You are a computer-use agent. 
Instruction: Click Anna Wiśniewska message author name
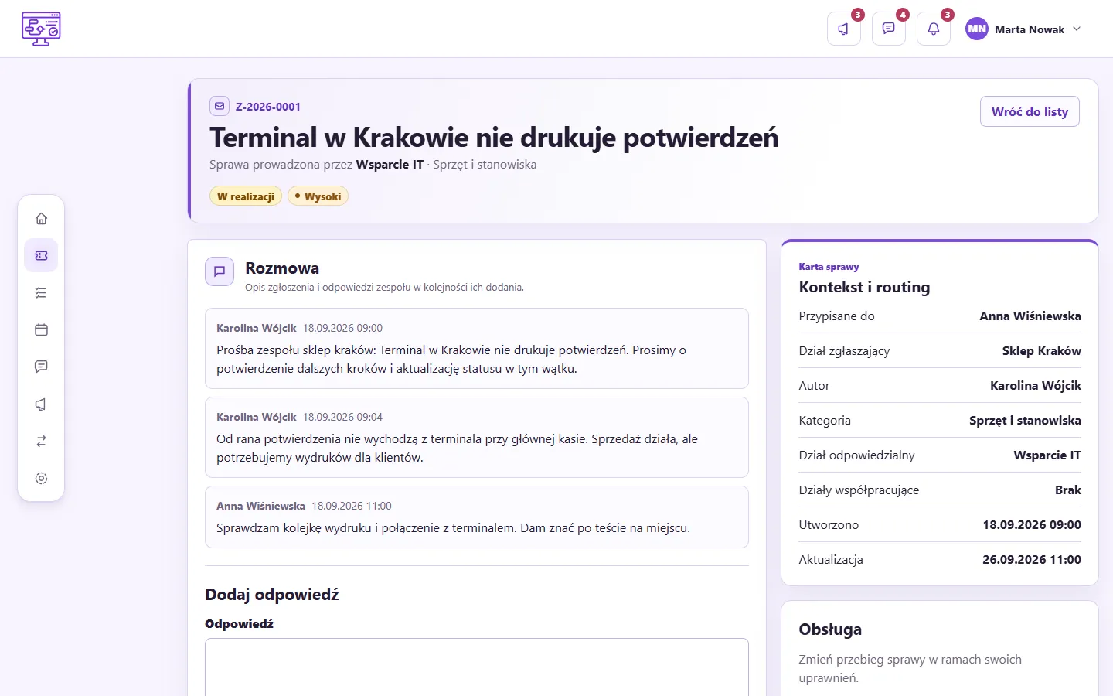click(x=260, y=506)
